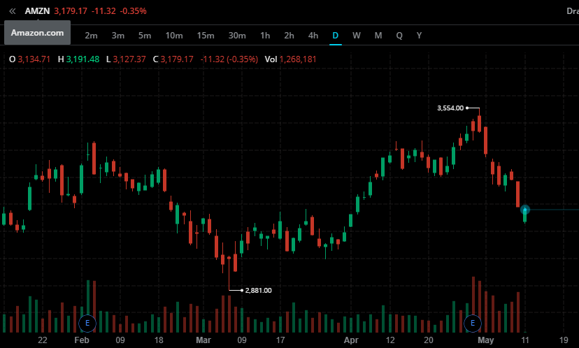Select the 3m timeframe tab
The height and width of the screenshot is (348, 579).
click(x=117, y=36)
